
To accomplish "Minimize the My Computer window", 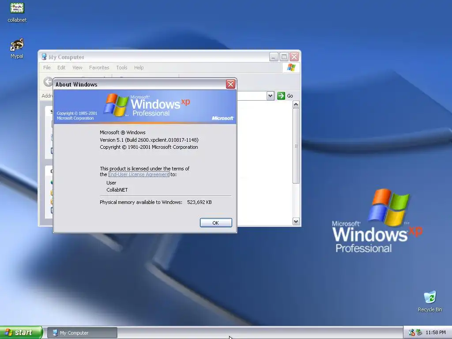I will click(274, 57).
